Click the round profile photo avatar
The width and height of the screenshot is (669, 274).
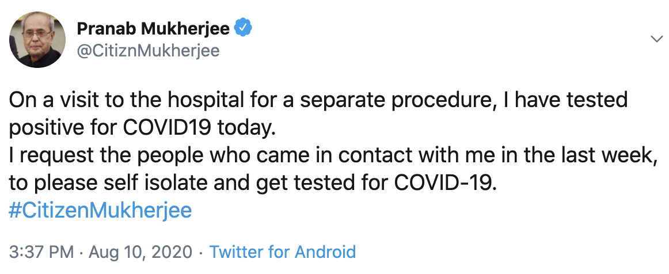coord(37,39)
